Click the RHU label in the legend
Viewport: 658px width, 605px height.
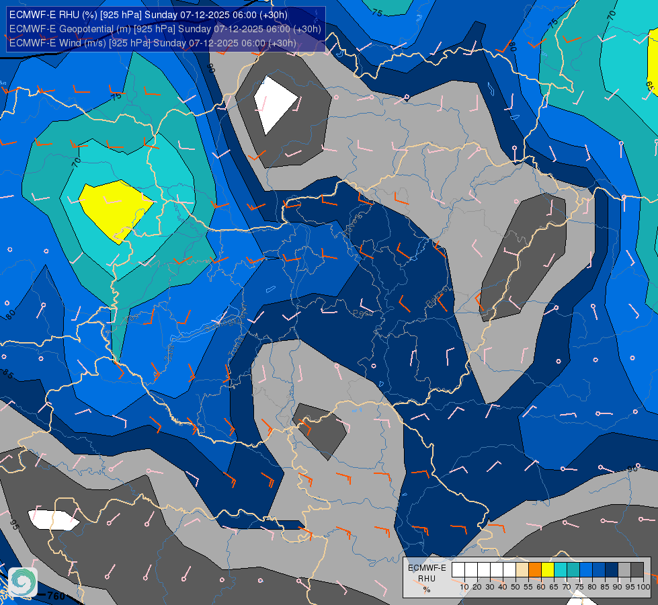tap(427, 579)
